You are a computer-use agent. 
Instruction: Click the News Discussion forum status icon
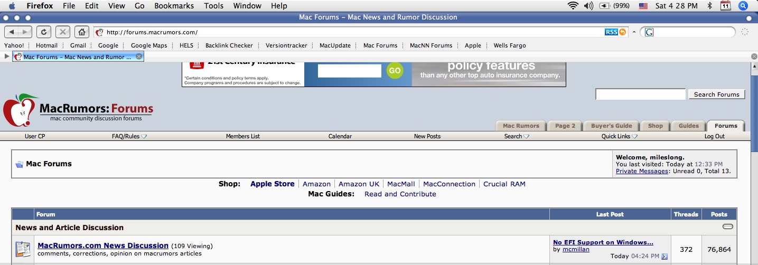pos(23,249)
